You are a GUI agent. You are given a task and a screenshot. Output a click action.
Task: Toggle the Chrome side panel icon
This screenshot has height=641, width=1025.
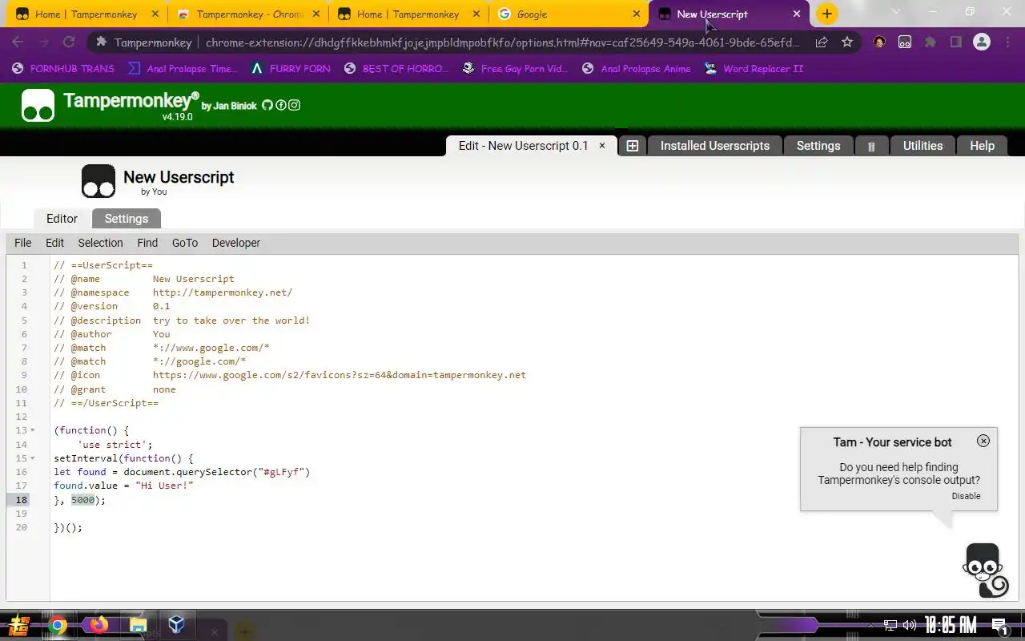pos(956,42)
